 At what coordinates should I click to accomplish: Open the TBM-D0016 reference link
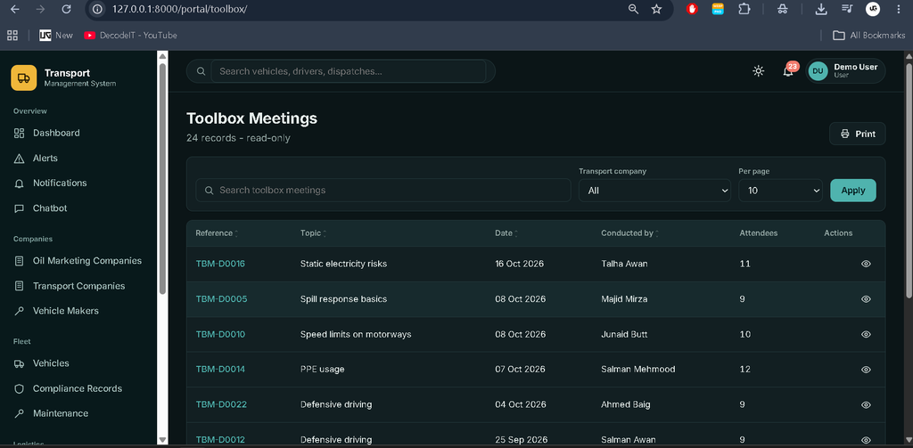220,264
